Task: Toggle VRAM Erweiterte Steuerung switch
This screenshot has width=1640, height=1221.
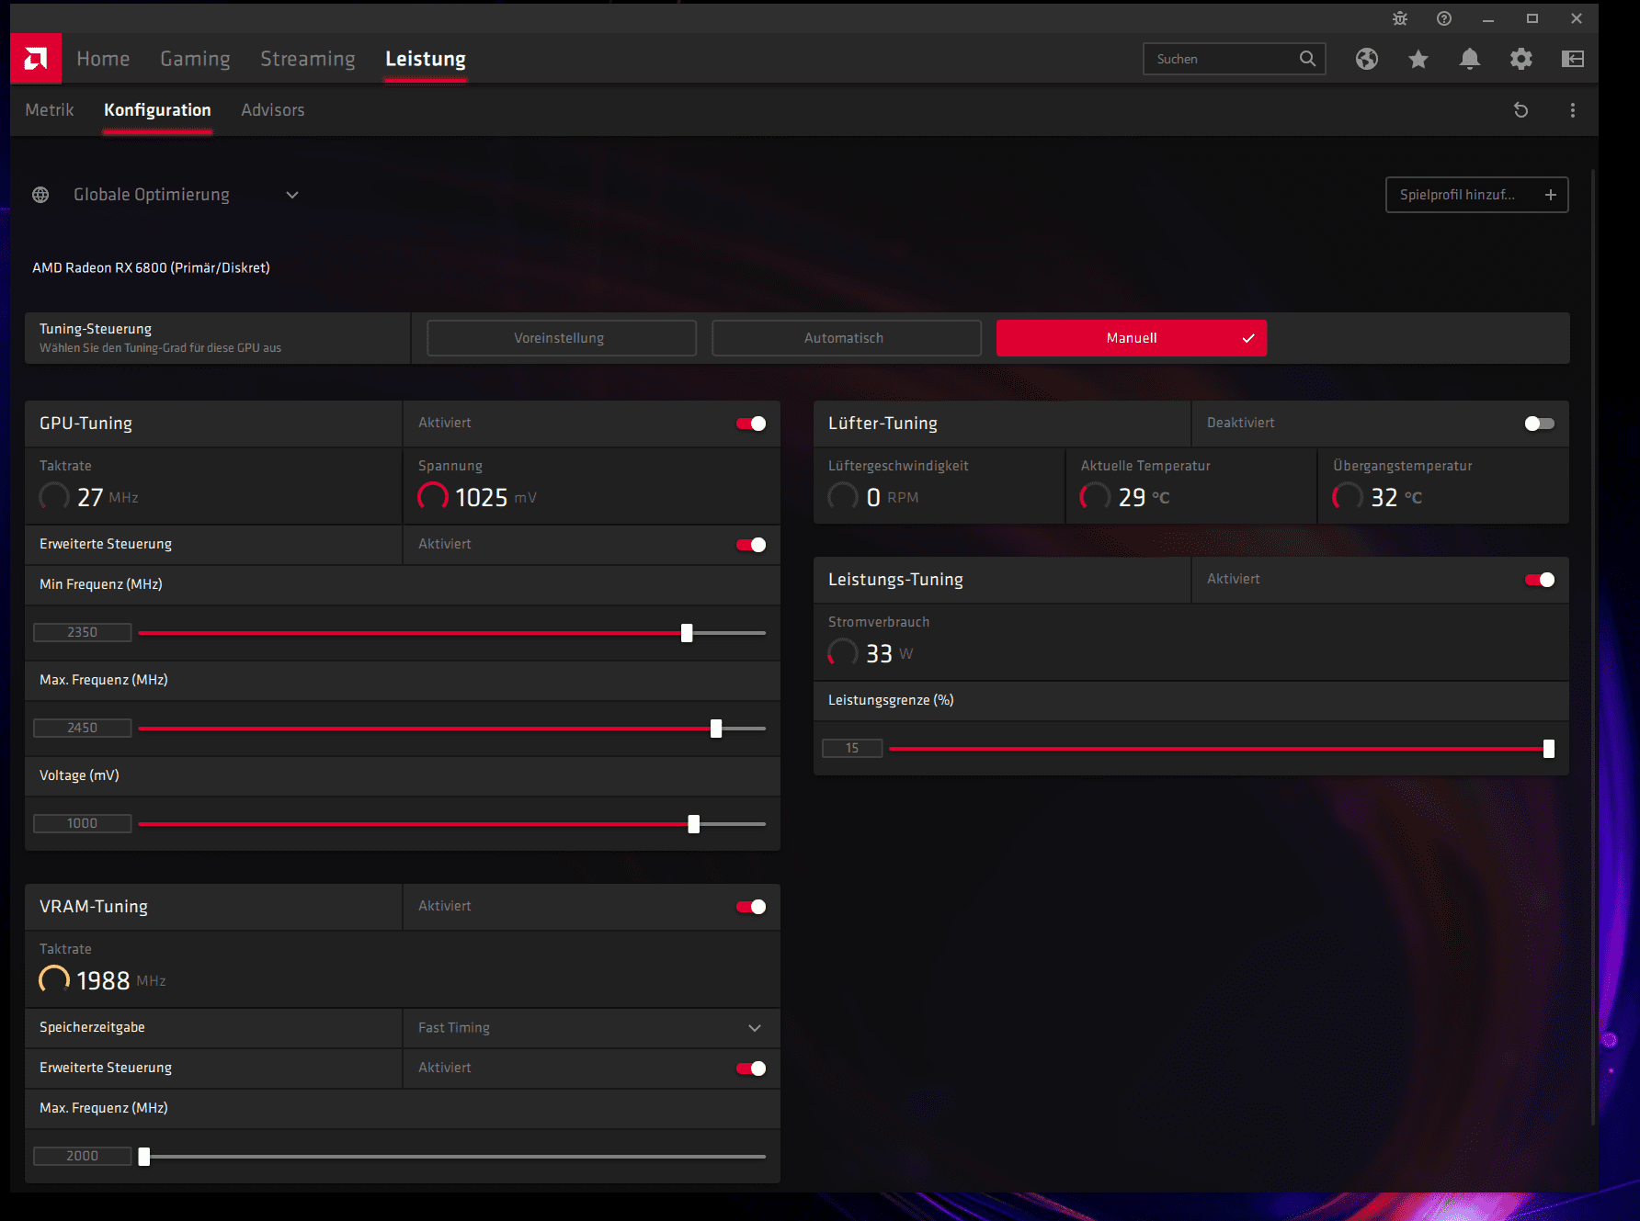Action: pos(751,1068)
